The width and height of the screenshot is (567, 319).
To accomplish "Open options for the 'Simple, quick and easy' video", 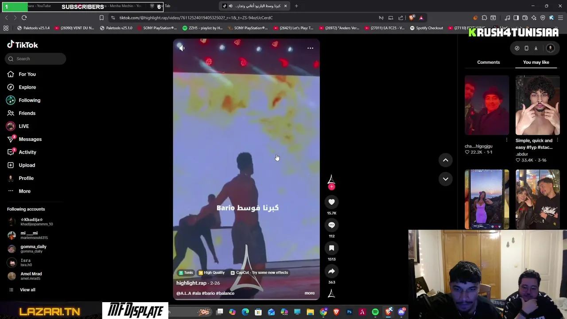I will (x=557, y=140).
